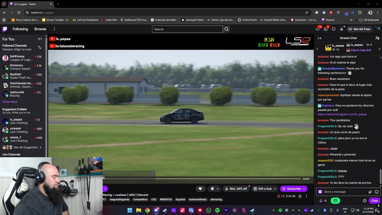Image resolution: width=382 pixels, height=215 pixels.
Task: Open the green channel points rewards button
Action: point(335,201)
